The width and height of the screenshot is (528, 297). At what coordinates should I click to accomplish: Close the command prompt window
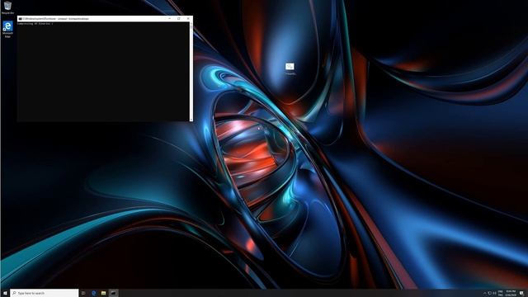click(188, 19)
